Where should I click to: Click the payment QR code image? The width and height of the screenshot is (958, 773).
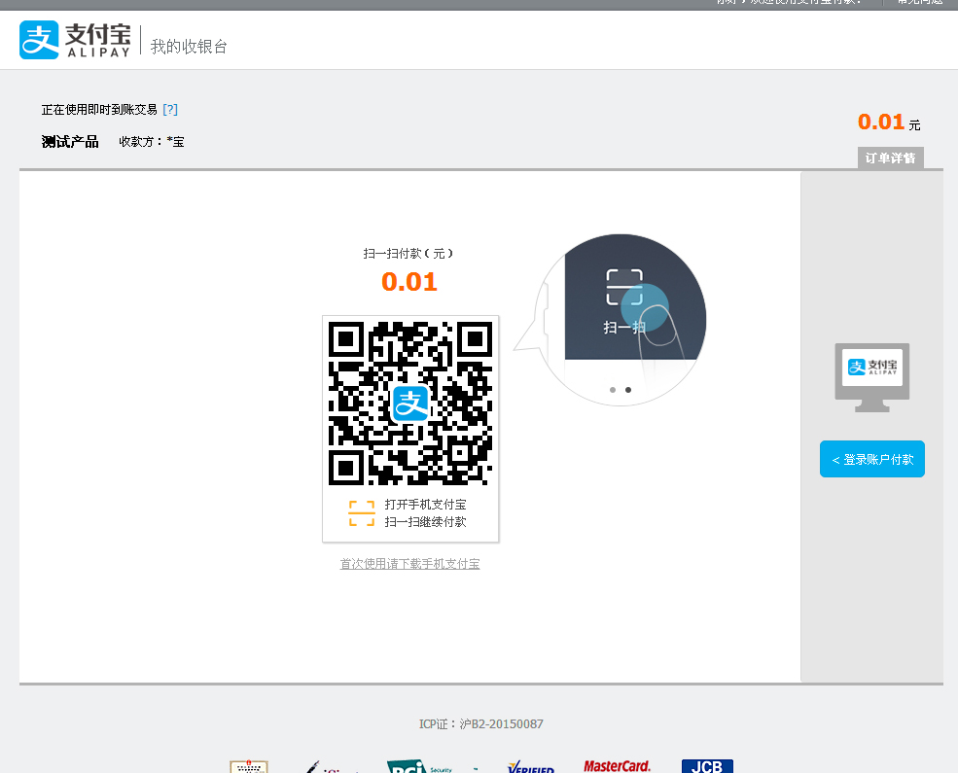click(410, 404)
